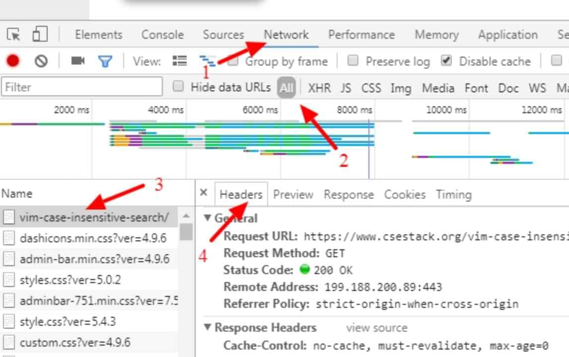This screenshot has width=569, height=357.
Task: Filter requests by CSS type
Action: [x=371, y=88]
